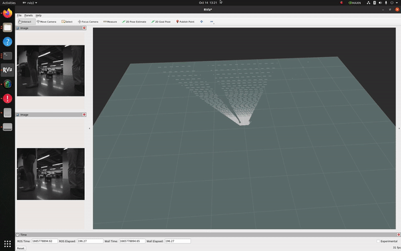The width and height of the screenshot is (401, 251).
Task: Close the top Image panel
Action: tap(84, 28)
